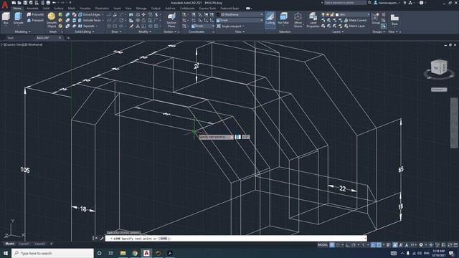Viewport: 459px width, 258px height.
Task: Expand the Draw panel title
Action: coord(116,32)
